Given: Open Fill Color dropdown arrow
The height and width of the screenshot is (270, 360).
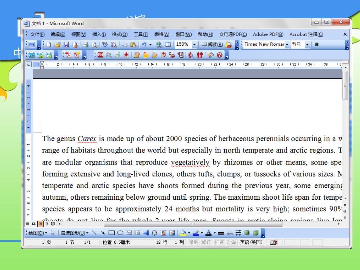Looking at the screenshot, I should click(x=189, y=233).
